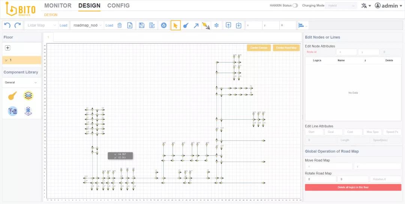The width and height of the screenshot is (405, 204).
Task: Click the trash can delete icon
Action: click(x=120, y=25)
